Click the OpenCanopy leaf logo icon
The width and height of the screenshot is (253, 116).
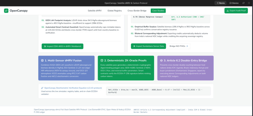(6, 11)
